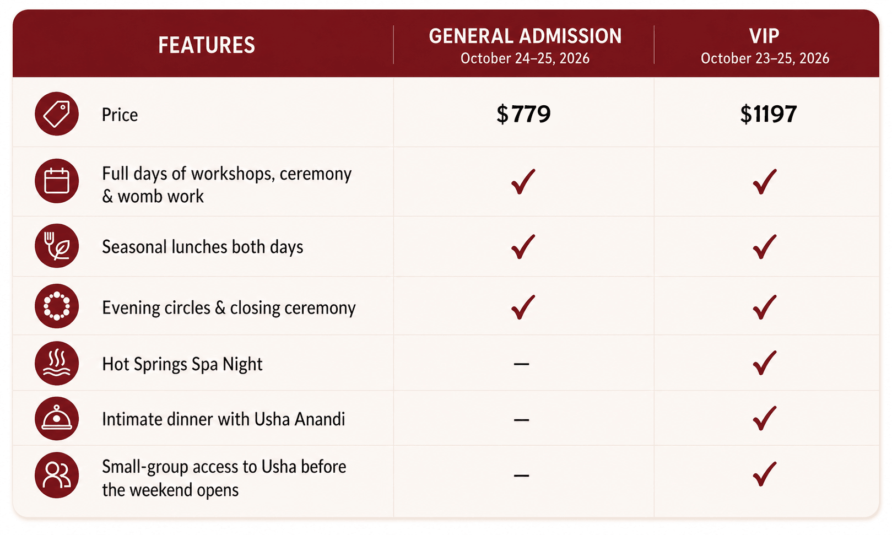Click the Features column heading
The width and height of the screenshot is (892, 535).
207,45
